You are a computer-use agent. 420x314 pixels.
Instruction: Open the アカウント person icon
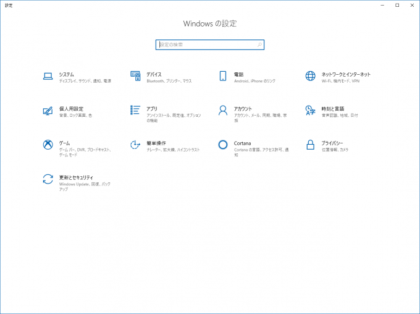click(223, 111)
